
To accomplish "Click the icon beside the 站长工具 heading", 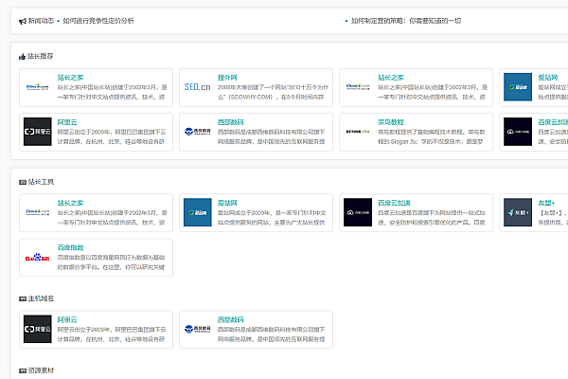I will click(23, 182).
